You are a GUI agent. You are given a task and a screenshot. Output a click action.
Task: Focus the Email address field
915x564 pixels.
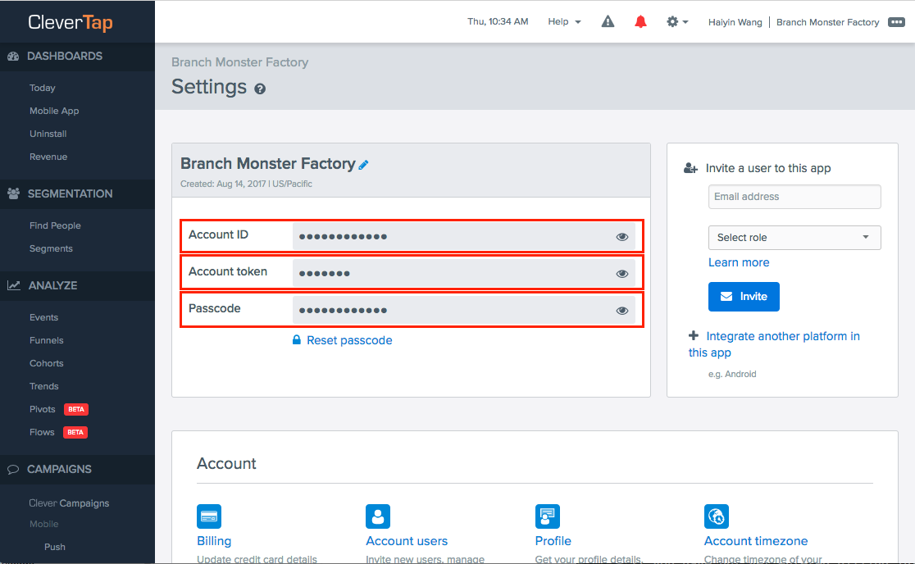click(x=794, y=197)
